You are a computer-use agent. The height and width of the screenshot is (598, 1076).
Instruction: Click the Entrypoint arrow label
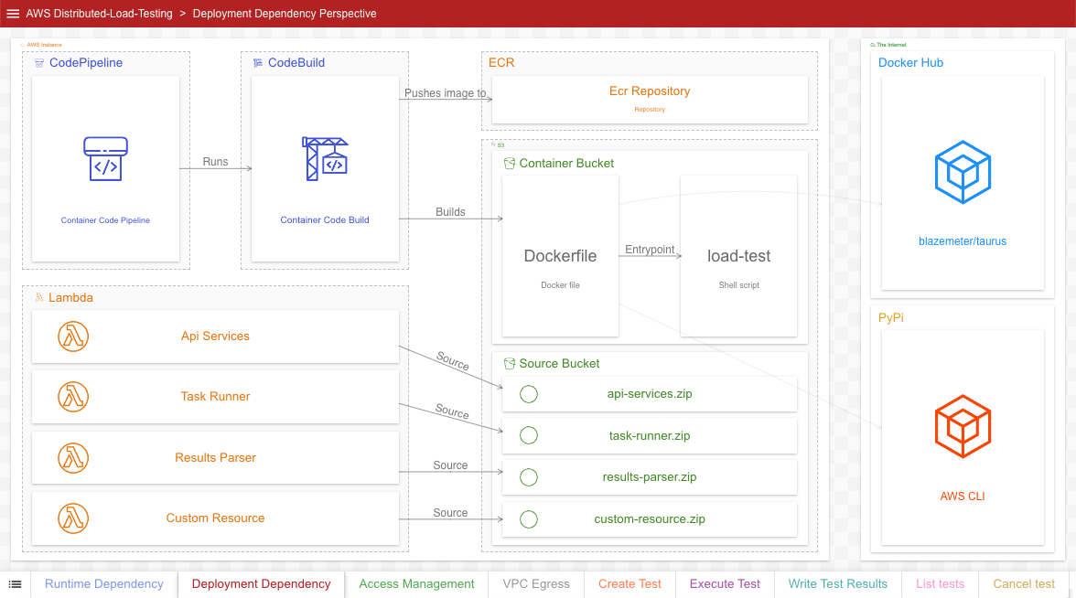tap(650, 250)
